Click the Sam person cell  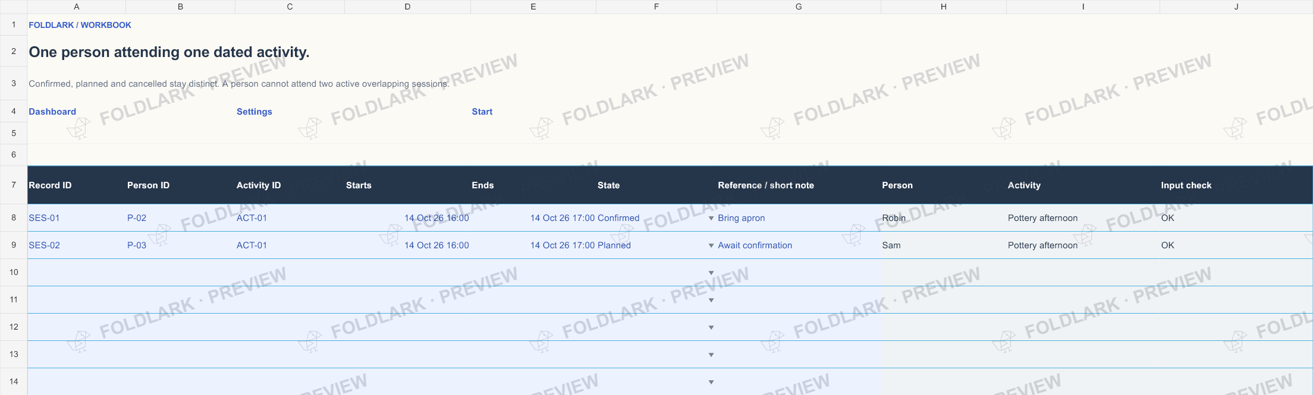tap(944, 245)
